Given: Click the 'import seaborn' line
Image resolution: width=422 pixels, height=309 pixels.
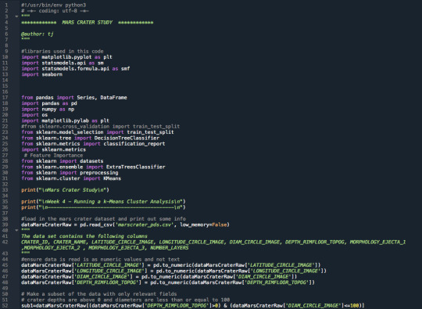Looking at the screenshot, I should point(41,74).
